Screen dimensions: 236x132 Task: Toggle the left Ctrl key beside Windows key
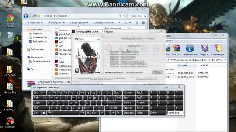[37, 113]
